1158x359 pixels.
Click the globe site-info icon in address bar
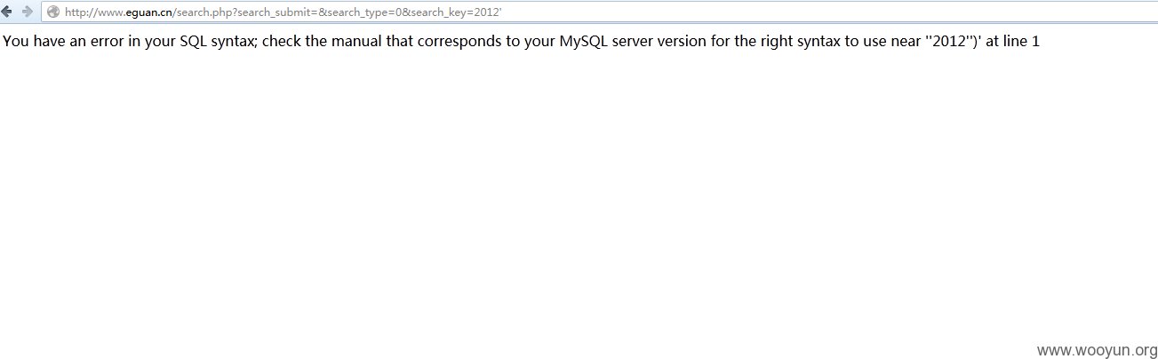coord(53,12)
